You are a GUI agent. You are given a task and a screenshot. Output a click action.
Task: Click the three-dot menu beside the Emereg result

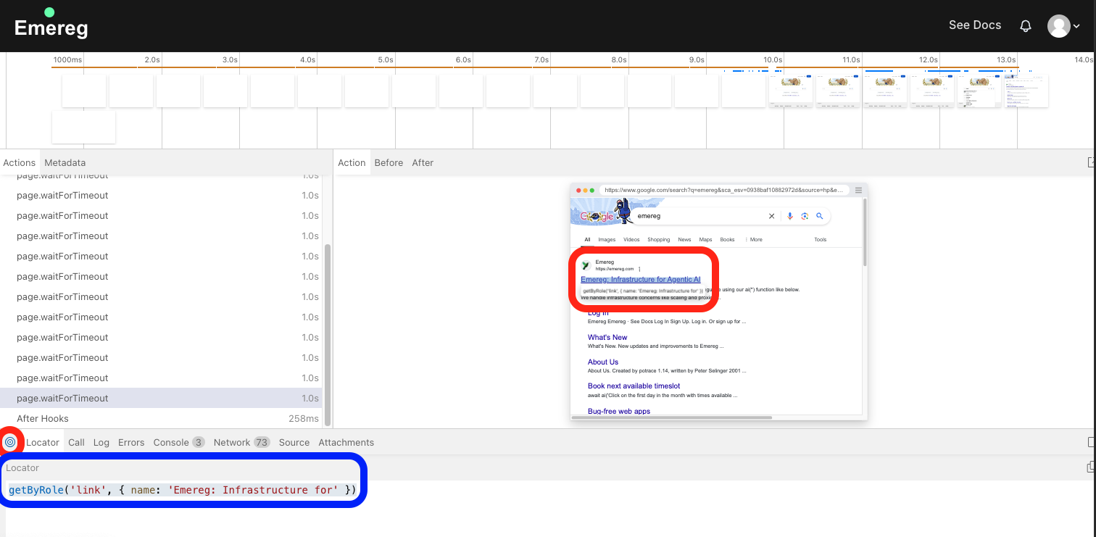pos(639,268)
